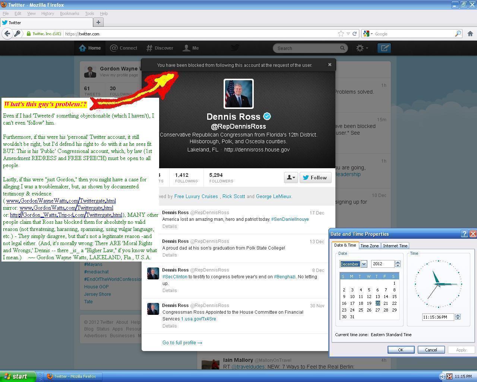This screenshot has height=382, width=477.
Task: Click the Windows Start button
Action: [x=18, y=376]
